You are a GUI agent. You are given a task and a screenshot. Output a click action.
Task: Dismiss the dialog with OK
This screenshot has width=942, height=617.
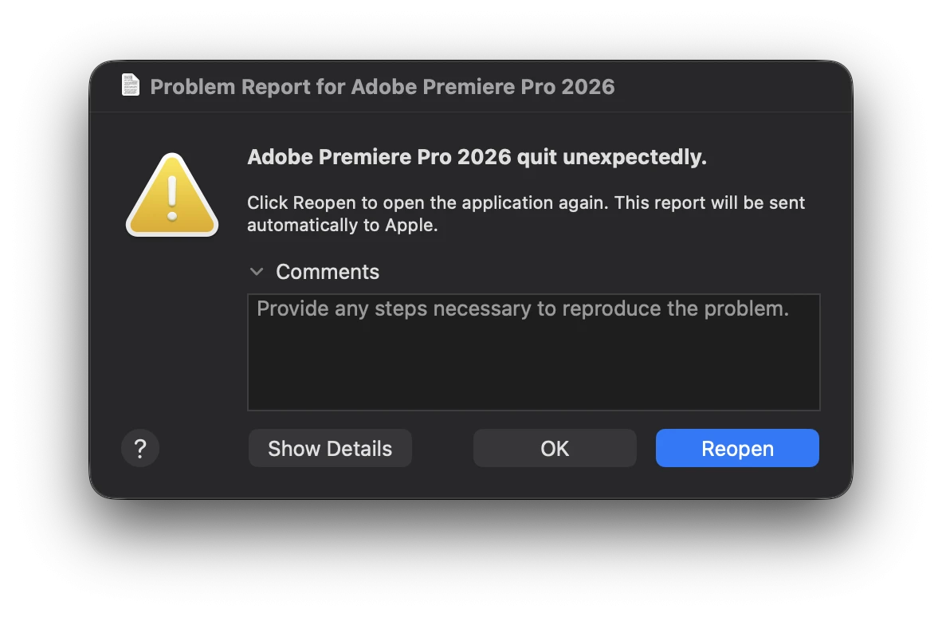[x=555, y=448]
